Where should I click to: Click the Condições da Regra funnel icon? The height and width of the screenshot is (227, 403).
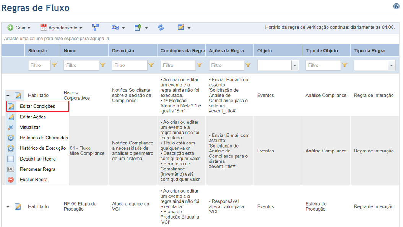click(x=200, y=65)
